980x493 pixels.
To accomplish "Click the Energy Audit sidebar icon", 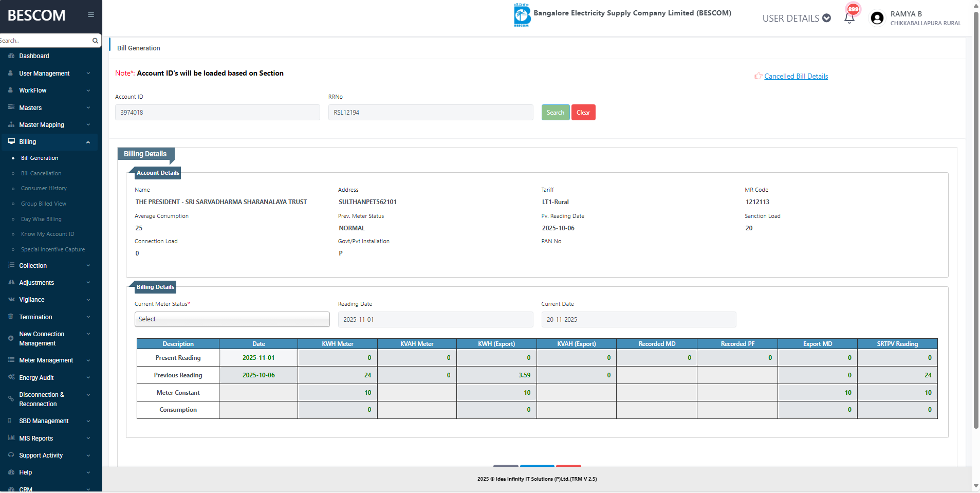I will [11, 377].
